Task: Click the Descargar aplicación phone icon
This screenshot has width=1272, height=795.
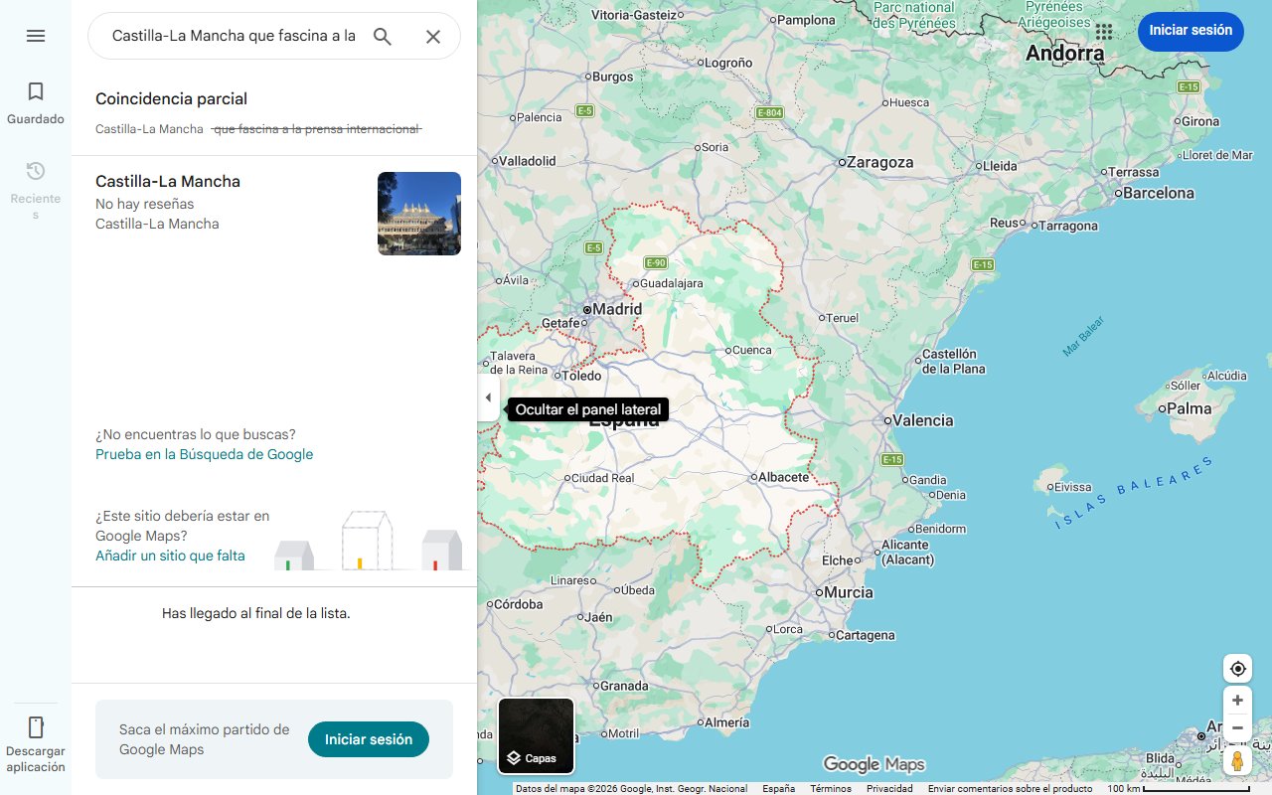Action: coord(35,727)
